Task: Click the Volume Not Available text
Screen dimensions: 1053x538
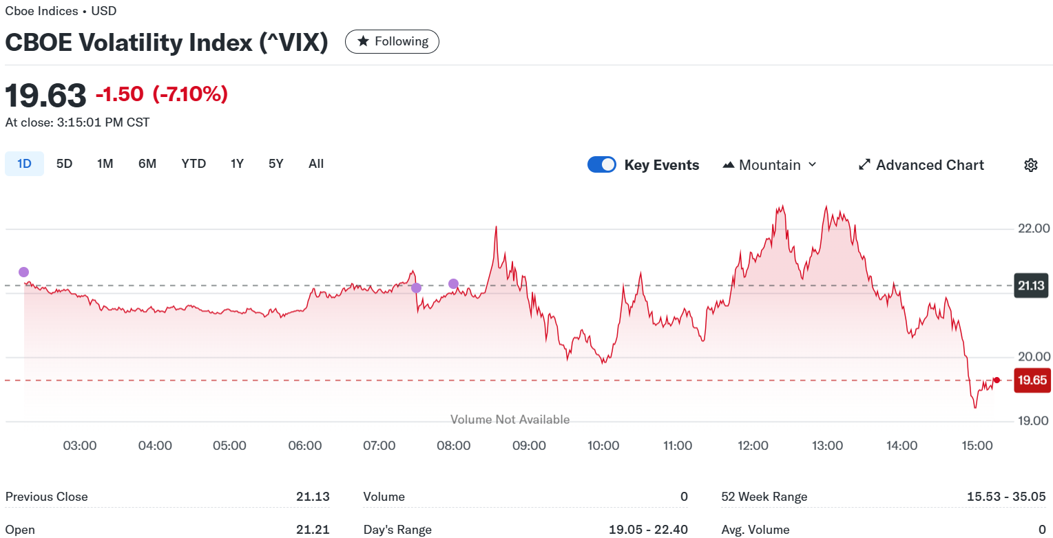Action: (510, 420)
